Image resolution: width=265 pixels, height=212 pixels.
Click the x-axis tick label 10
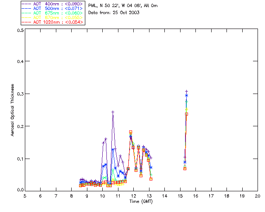(102, 196)
